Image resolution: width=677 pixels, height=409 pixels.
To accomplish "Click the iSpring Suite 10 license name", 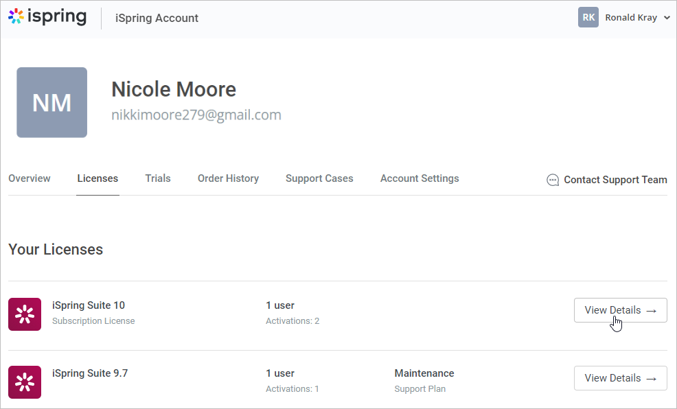I will 89,305.
